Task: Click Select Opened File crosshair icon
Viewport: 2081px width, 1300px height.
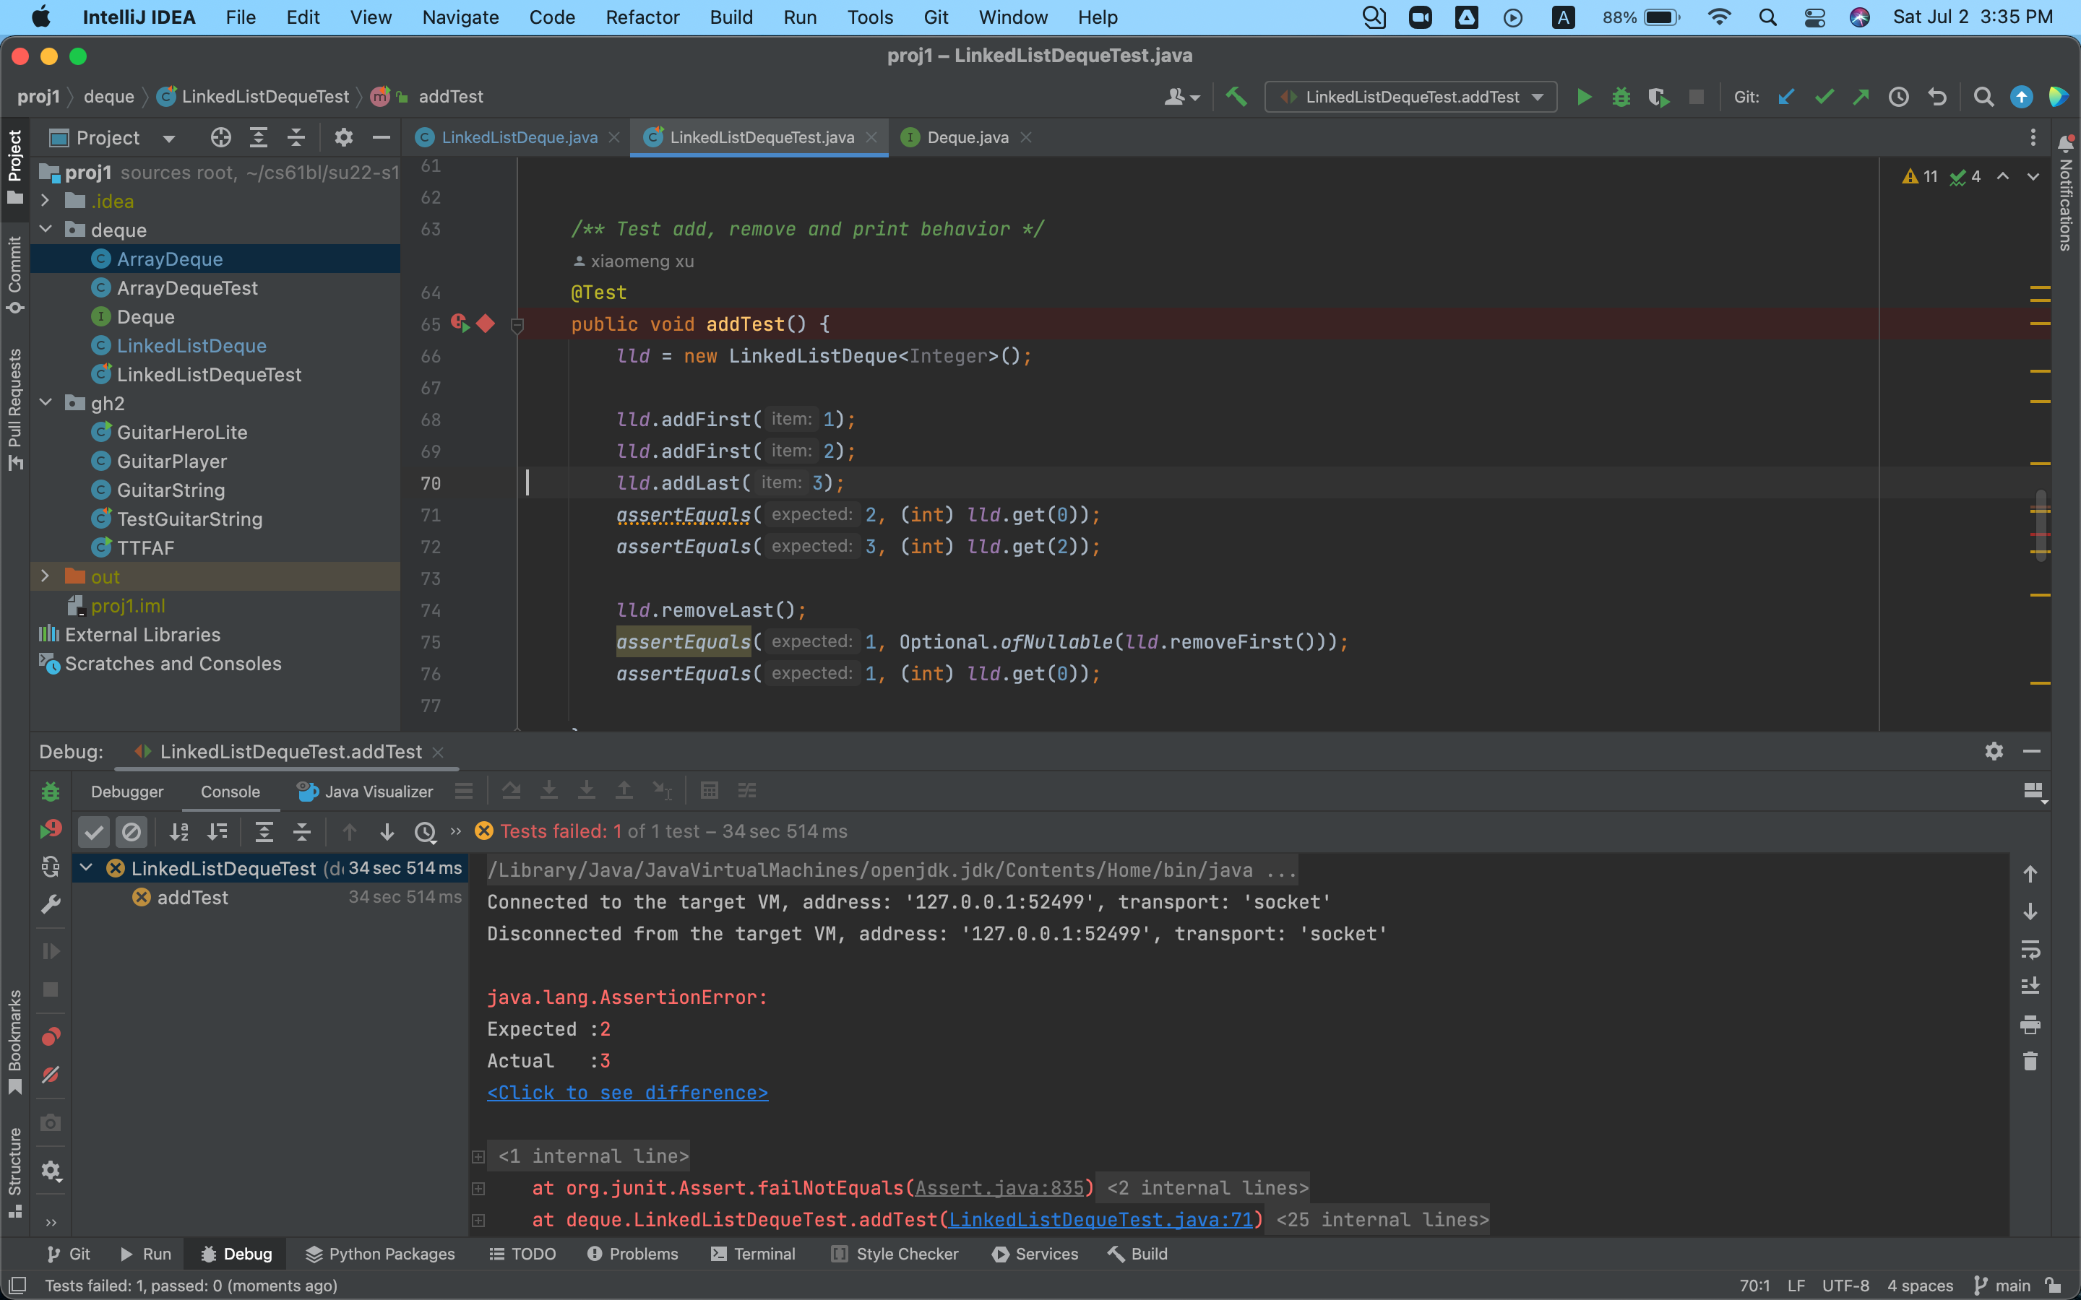Action: (x=220, y=137)
